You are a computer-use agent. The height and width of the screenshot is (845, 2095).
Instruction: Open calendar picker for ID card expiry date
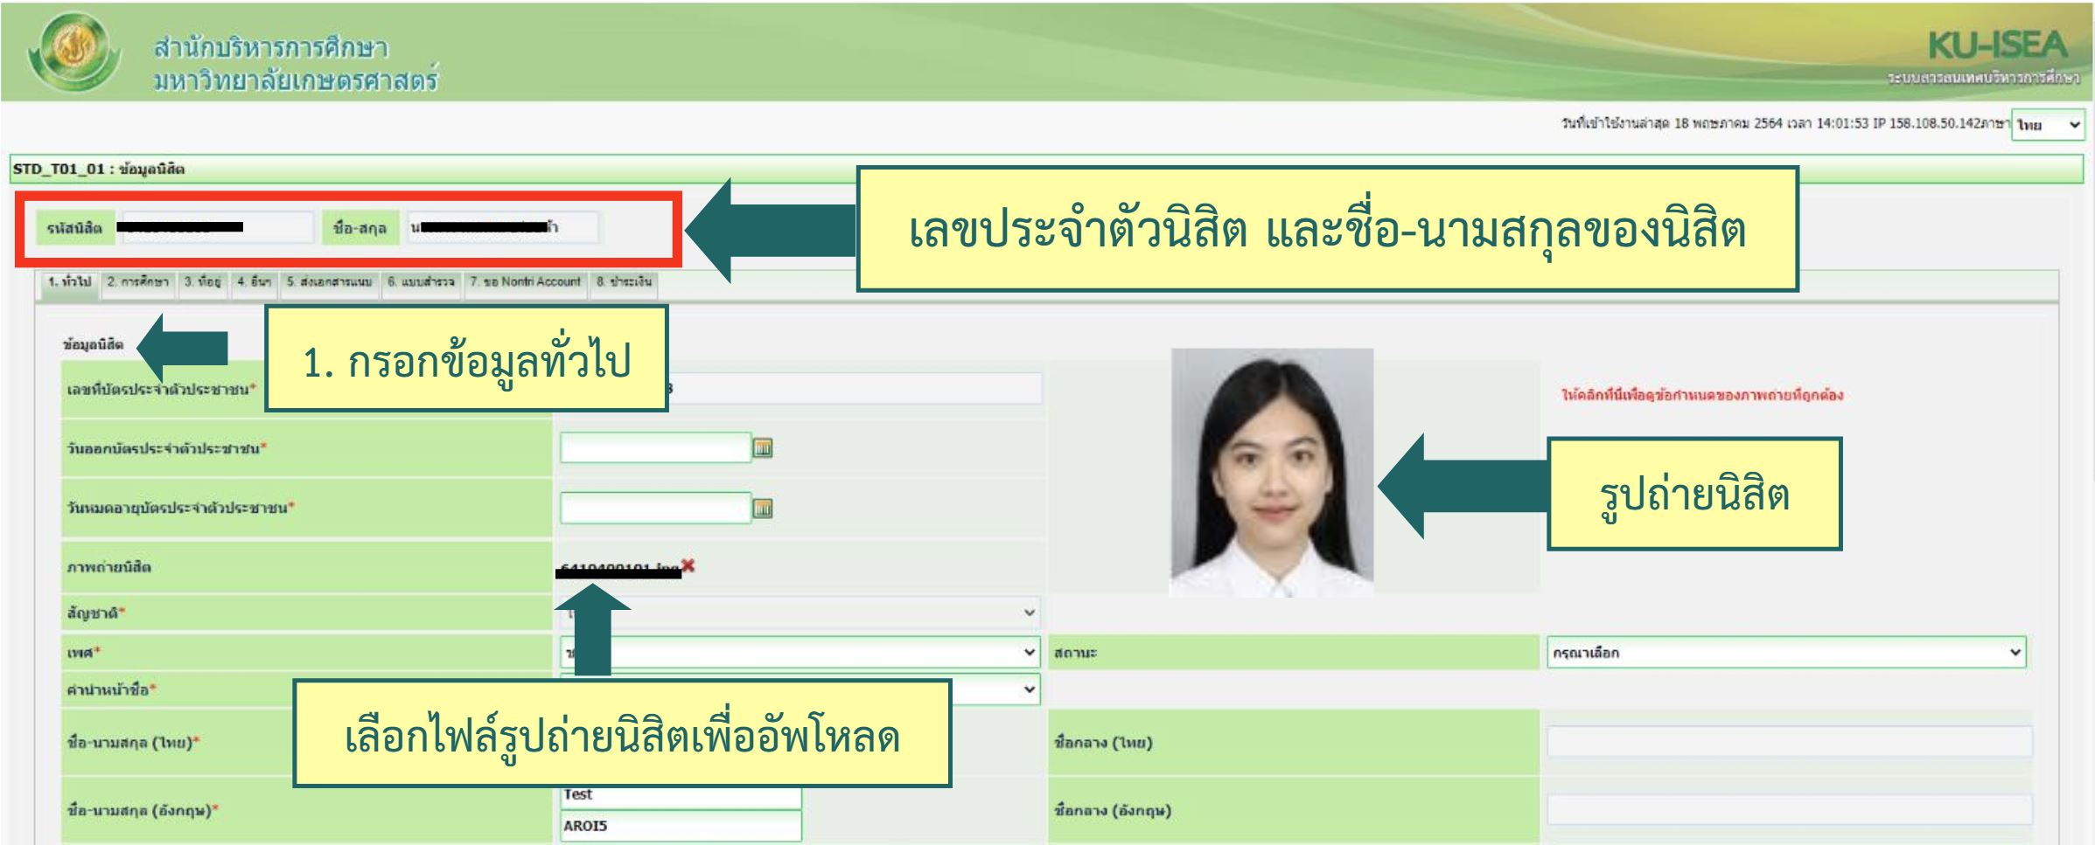click(x=762, y=509)
